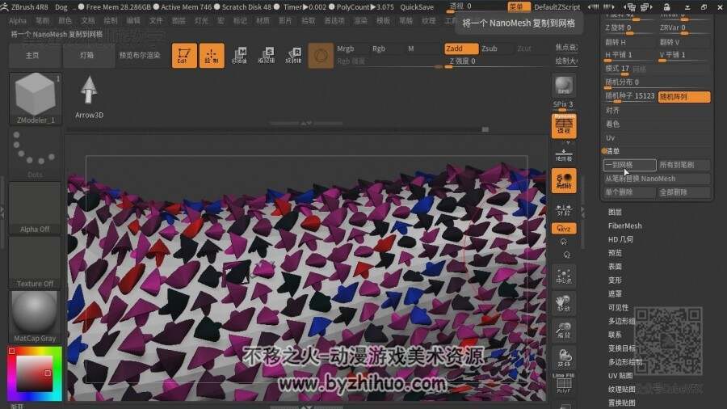727x409 pixels.
Task: Toggle the orange perspective icon below SPix
Action: coord(564,126)
